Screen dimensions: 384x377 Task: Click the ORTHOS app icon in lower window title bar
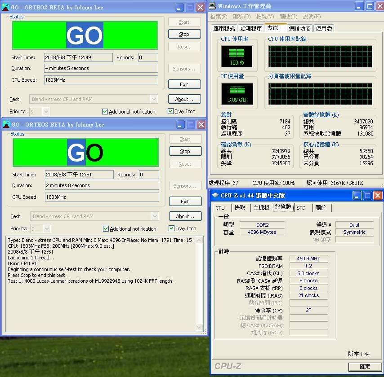(x=6, y=124)
